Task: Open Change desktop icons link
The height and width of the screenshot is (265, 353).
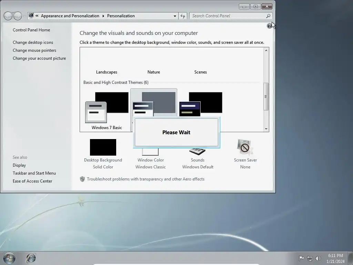Action: (33, 42)
